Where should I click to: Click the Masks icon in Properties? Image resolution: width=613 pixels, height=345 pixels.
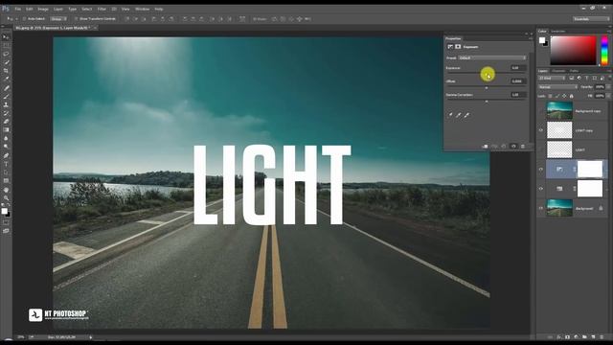point(458,47)
